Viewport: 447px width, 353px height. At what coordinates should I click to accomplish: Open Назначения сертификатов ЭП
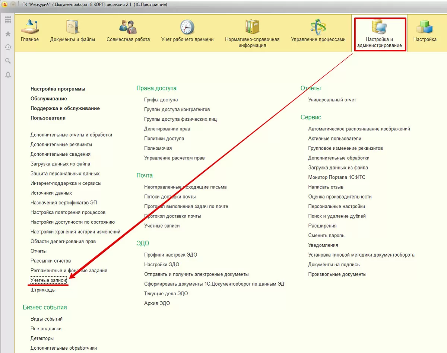(x=64, y=203)
